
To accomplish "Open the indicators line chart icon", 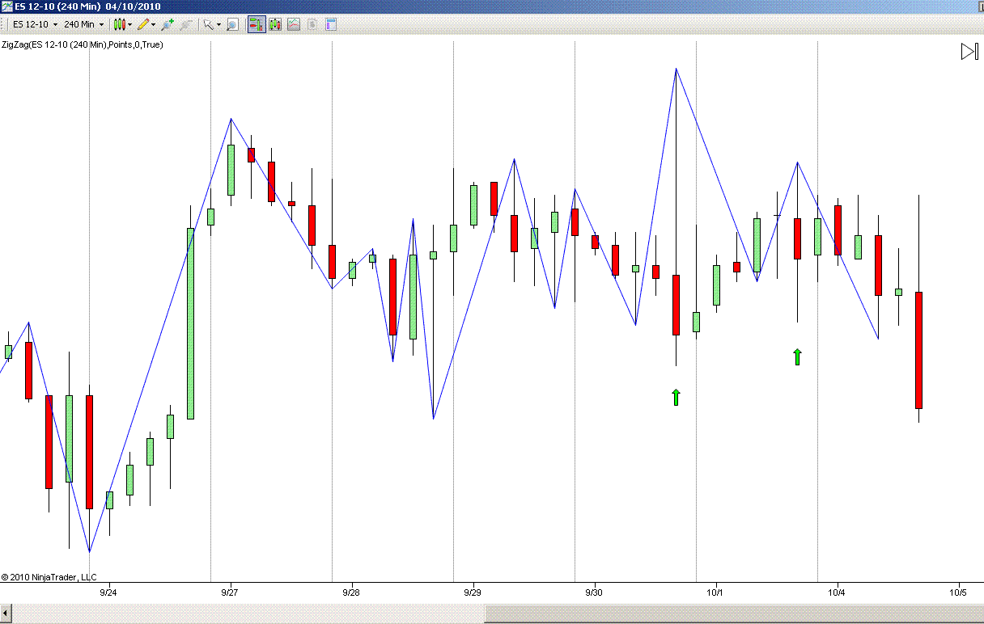I will 294,24.
